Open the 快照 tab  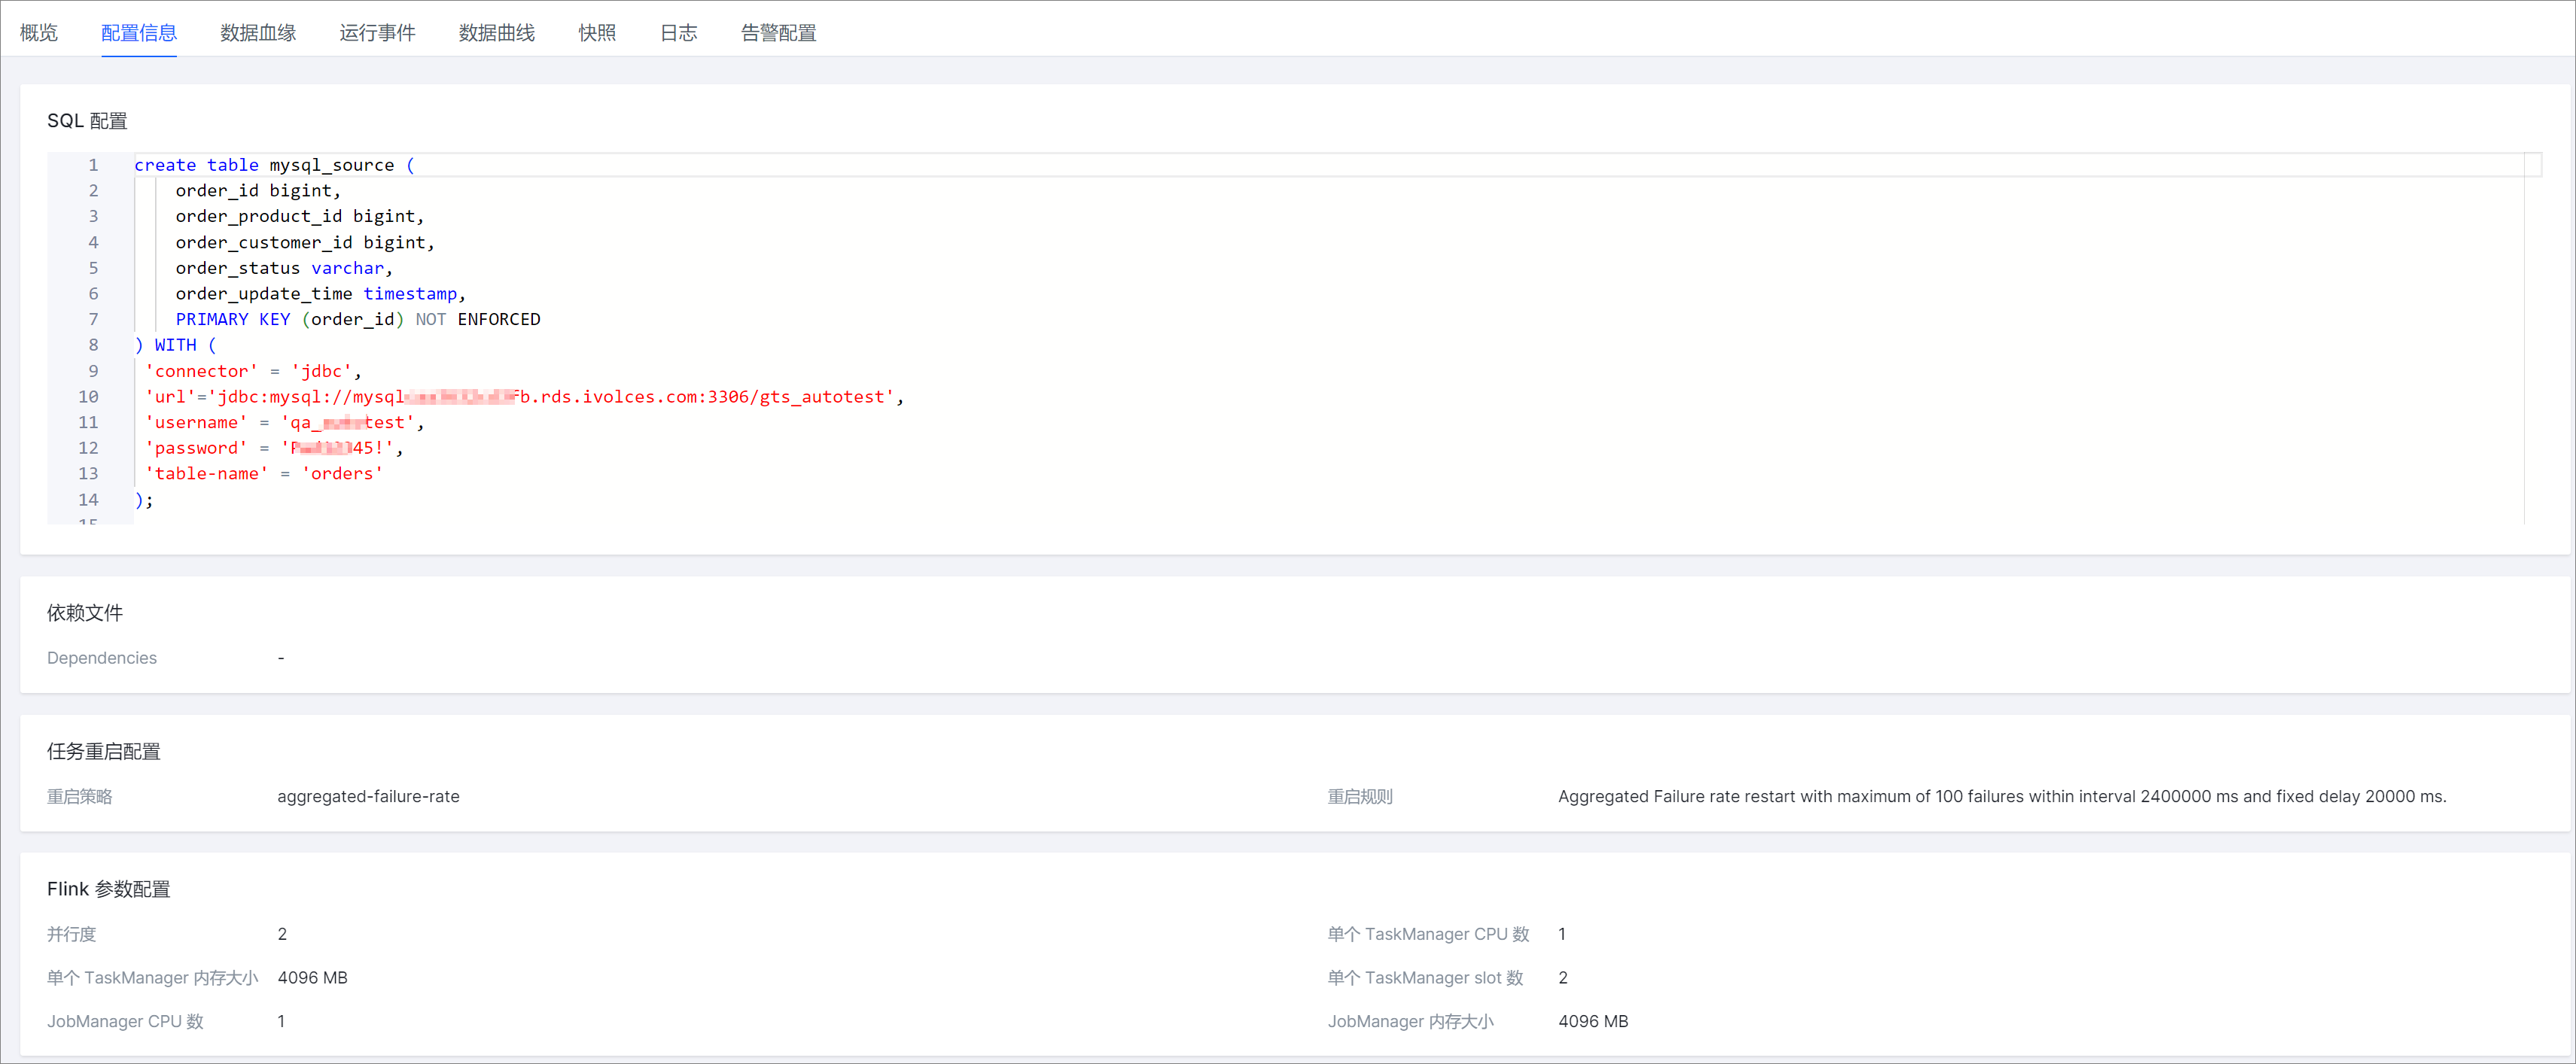click(597, 33)
